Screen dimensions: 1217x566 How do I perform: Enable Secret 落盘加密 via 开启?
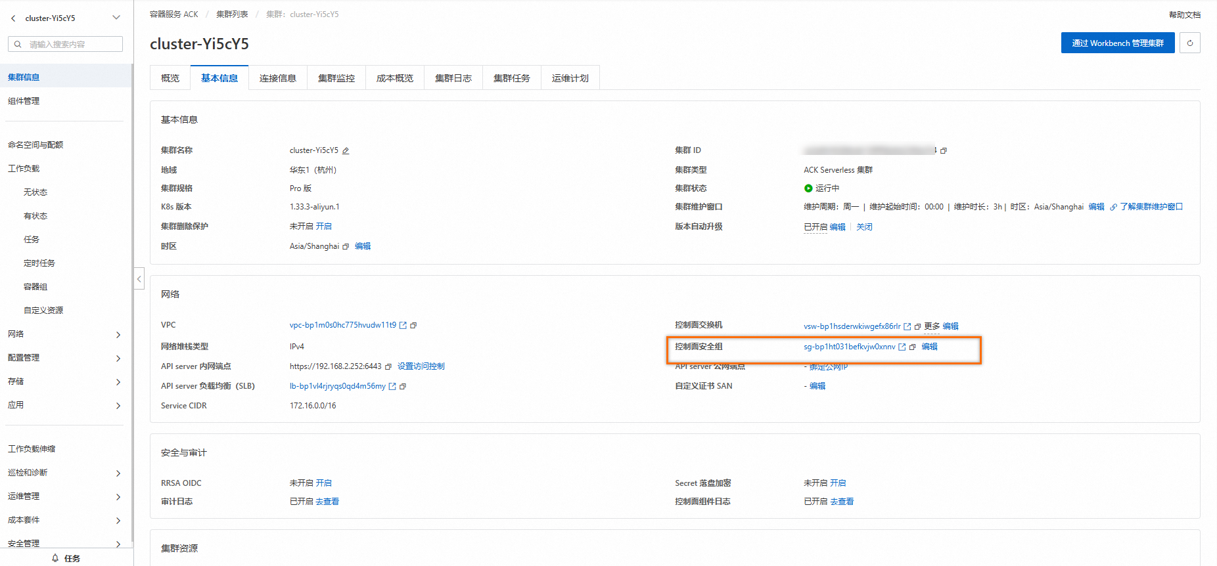point(838,483)
